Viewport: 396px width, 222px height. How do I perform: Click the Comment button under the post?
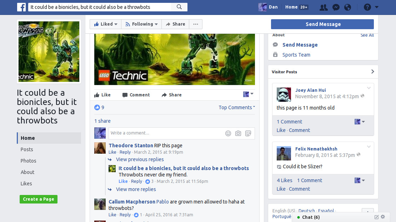pyautogui.click(x=136, y=95)
